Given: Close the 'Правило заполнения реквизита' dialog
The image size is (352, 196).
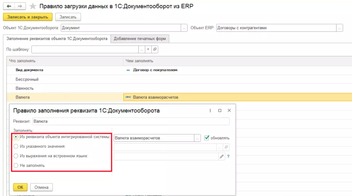Looking at the screenshot, I should (x=229, y=110).
